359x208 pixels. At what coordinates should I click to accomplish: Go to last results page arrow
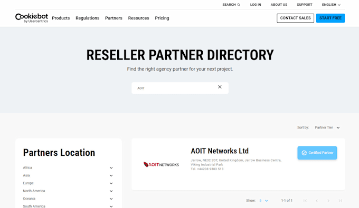pyautogui.click(x=340, y=201)
